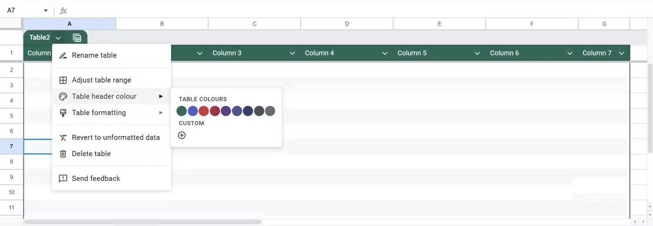Select column E header
Screen dimensions: 653x226
click(440, 24)
